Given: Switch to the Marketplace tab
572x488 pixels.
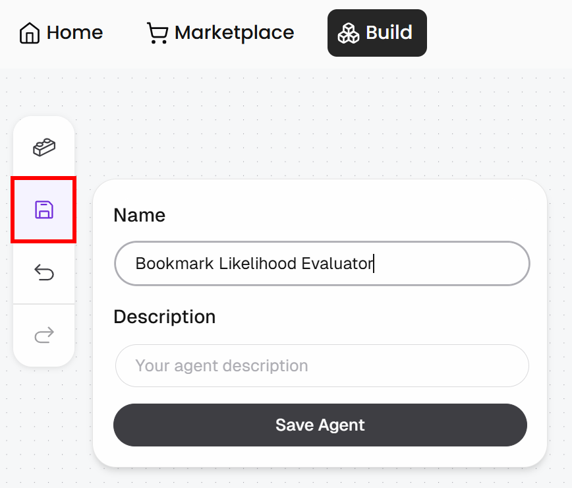Looking at the screenshot, I should click(220, 32).
